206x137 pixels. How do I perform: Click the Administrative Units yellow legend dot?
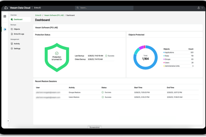[x=164, y=66]
